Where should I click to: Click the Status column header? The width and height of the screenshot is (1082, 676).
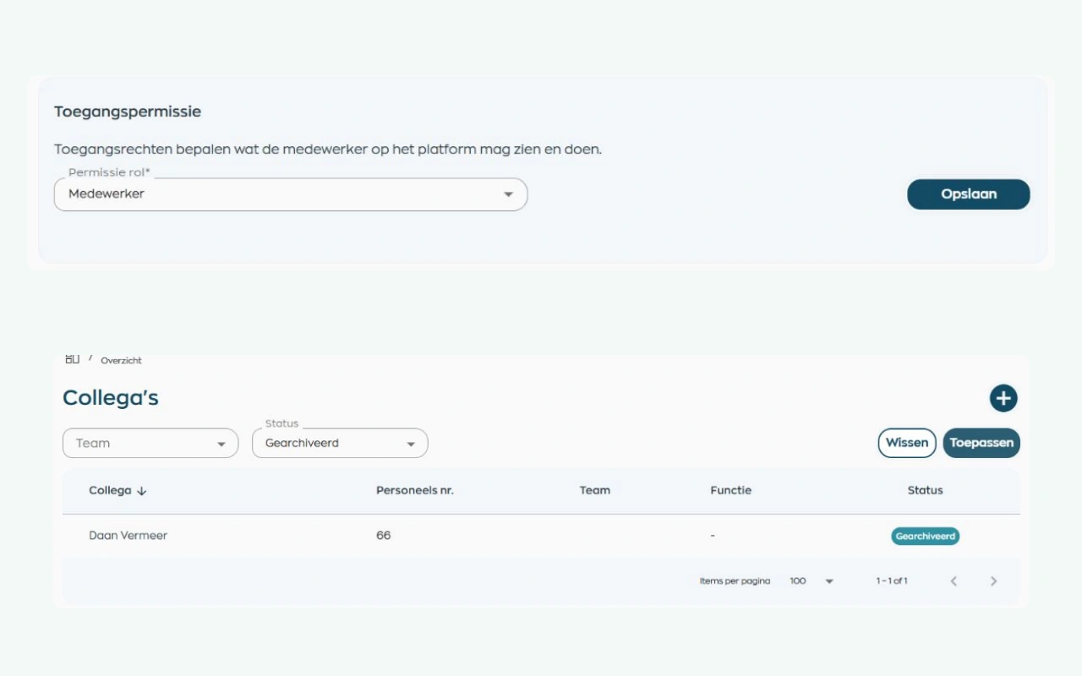pos(926,490)
